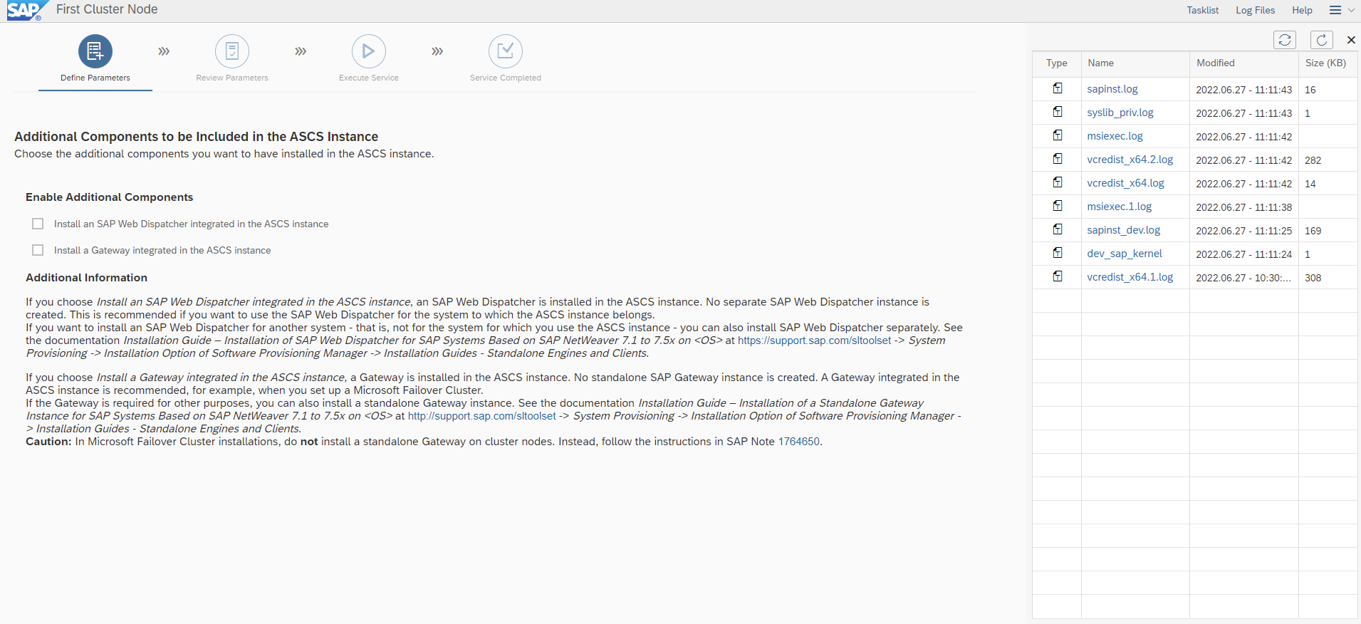Open SAP Note 1764650 link

coord(799,442)
